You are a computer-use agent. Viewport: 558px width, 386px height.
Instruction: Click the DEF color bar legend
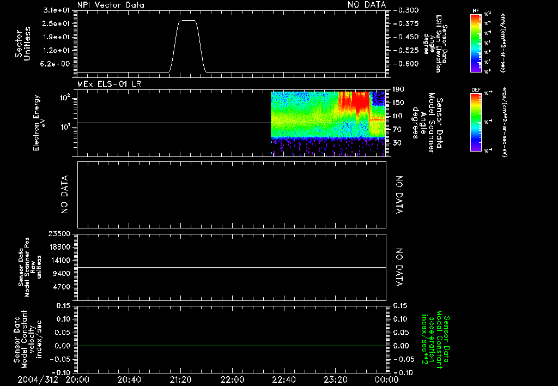[x=476, y=122]
